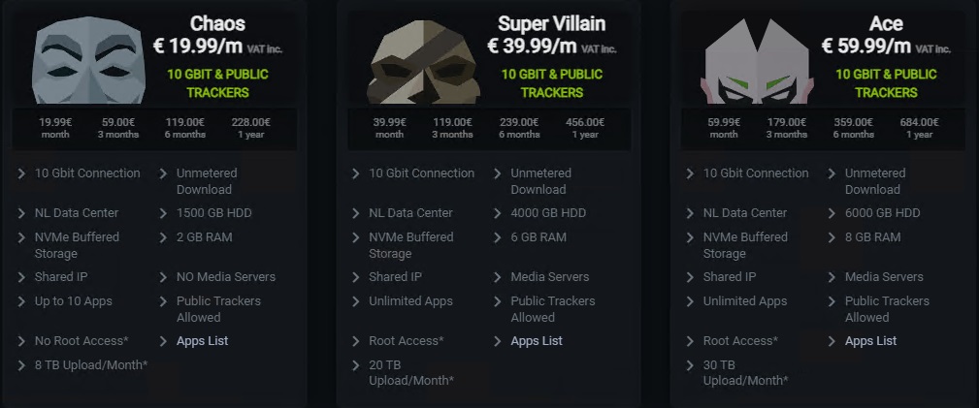The height and width of the screenshot is (408, 979).
Task: Select Chaos 1 year 228.00€ billing option
Action: click(x=251, y=128)
